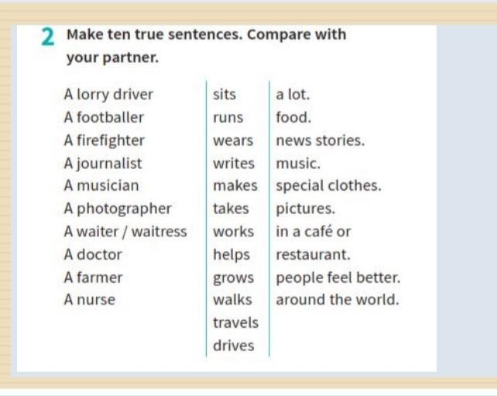Click the verb 'travels'
The image size is (497, 396).
coord(235,322)
